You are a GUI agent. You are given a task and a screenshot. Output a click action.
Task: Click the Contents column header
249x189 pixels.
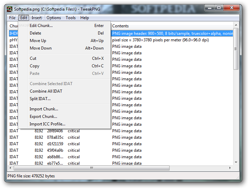[x=172, y=26]
